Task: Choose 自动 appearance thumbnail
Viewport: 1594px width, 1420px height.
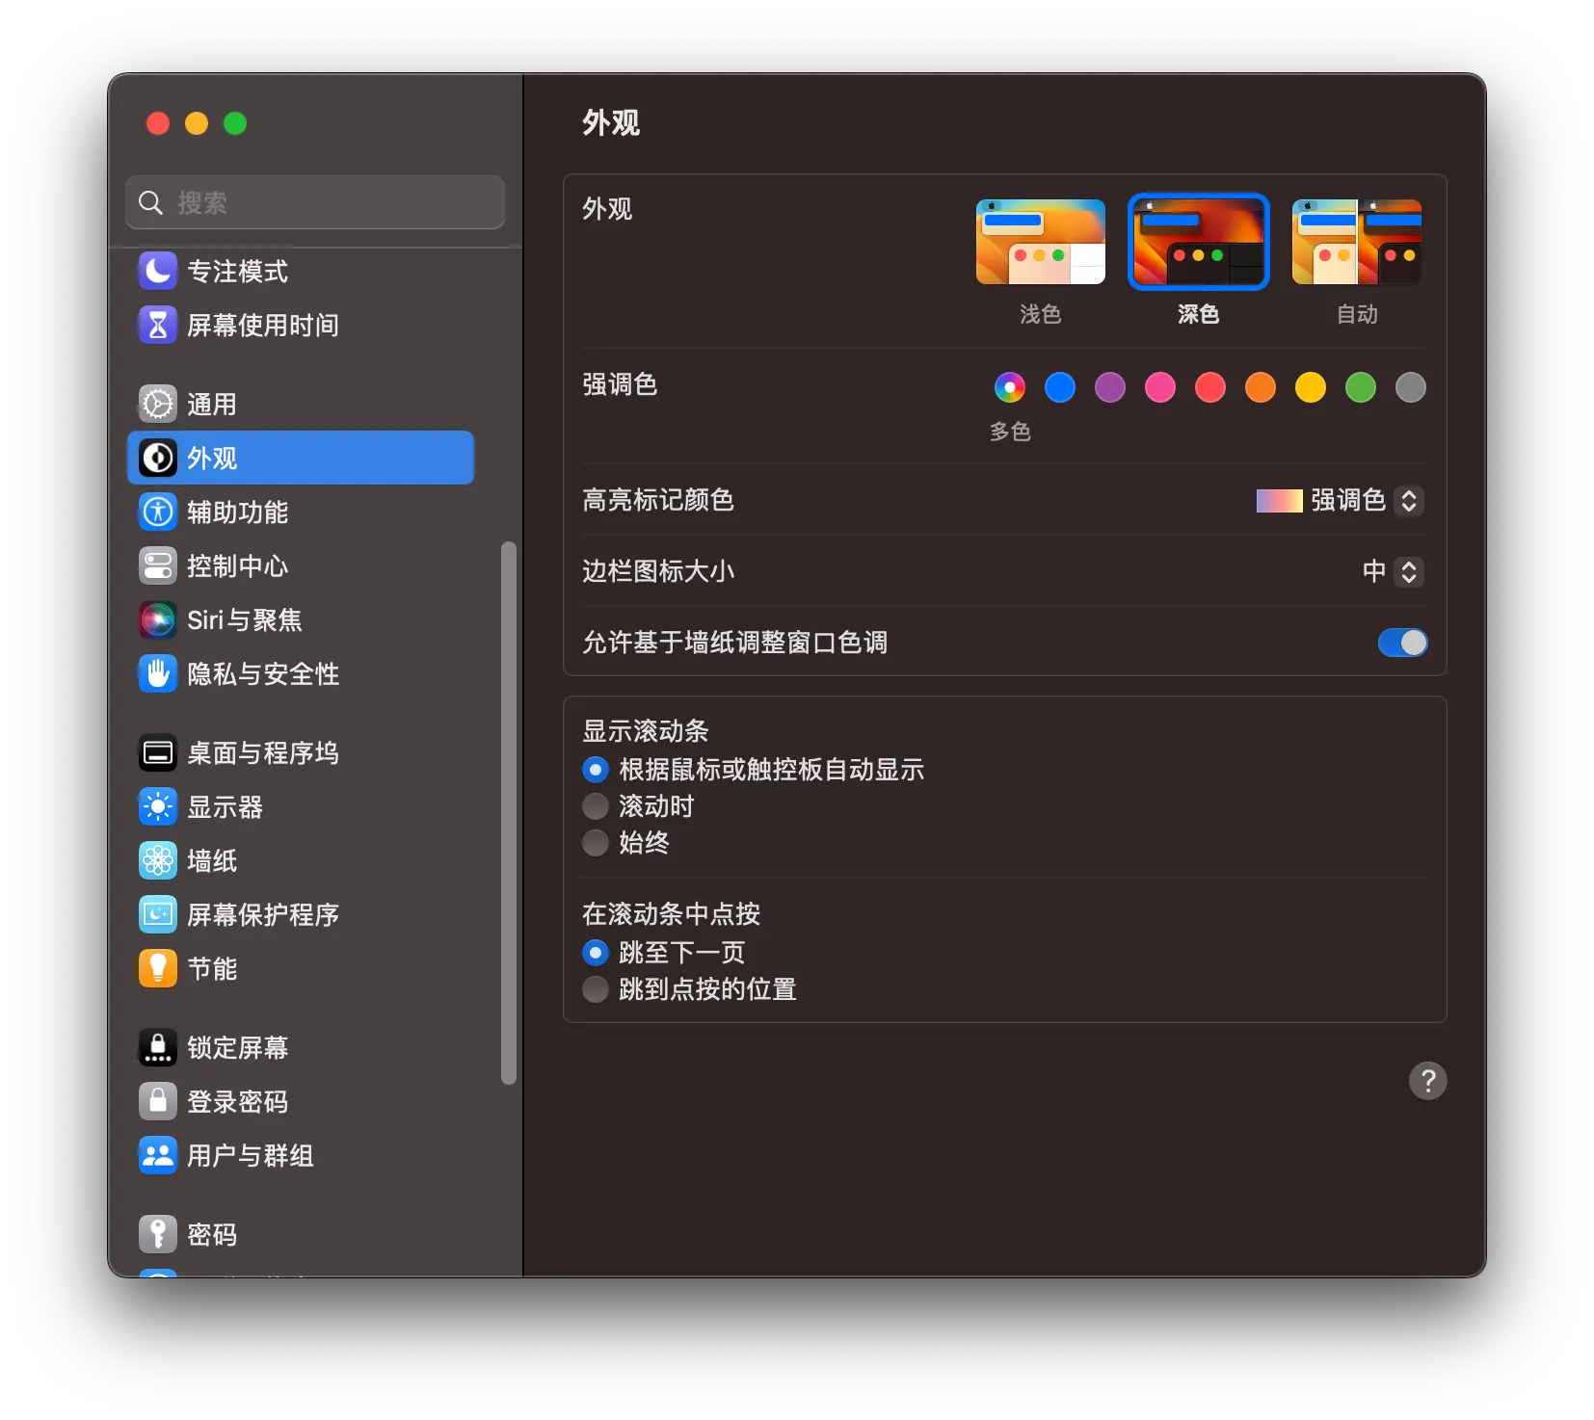Action: (1357, 242)
